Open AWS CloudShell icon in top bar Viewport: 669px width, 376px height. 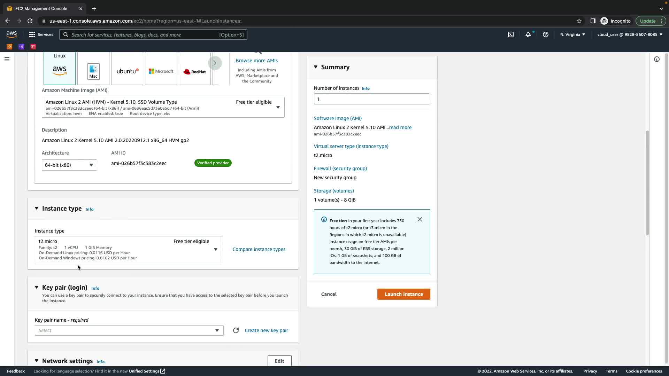511,34
